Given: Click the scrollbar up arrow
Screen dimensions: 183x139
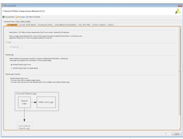Looking at the screenshot, I should [x=179, y=27].
